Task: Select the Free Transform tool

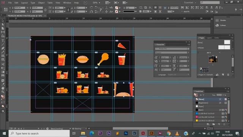Action: (x=3, y=68)
